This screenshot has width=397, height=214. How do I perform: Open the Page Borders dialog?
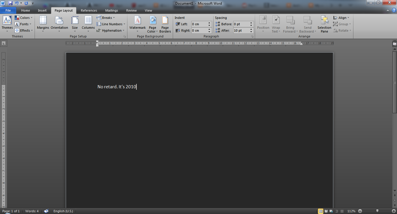pyautogui.click(x=165, y=24)
